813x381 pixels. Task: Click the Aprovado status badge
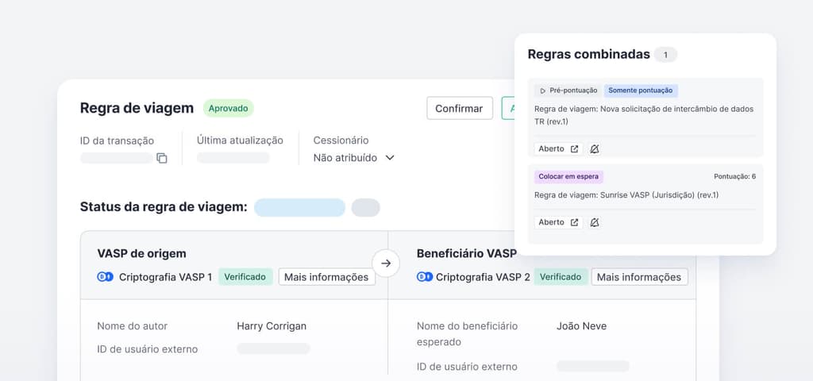coord(228,108)
